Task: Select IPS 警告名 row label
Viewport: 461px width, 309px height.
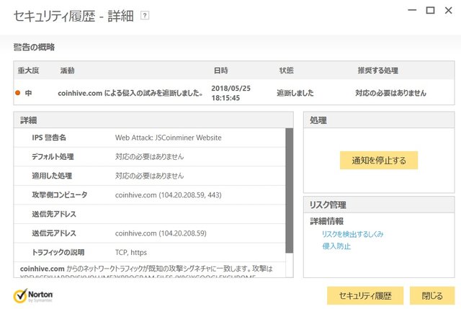Action: (49, 138)
